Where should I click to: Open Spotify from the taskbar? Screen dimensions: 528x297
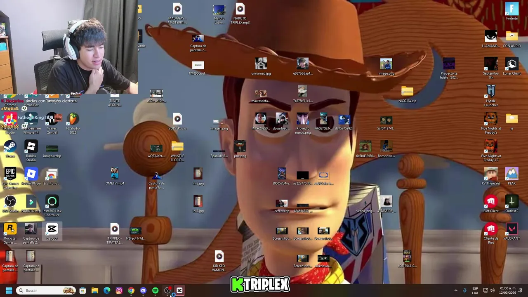point(155,290)
